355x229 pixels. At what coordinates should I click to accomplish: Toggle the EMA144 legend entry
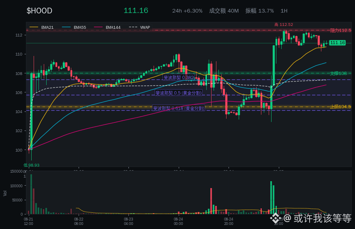coord(107,28)
